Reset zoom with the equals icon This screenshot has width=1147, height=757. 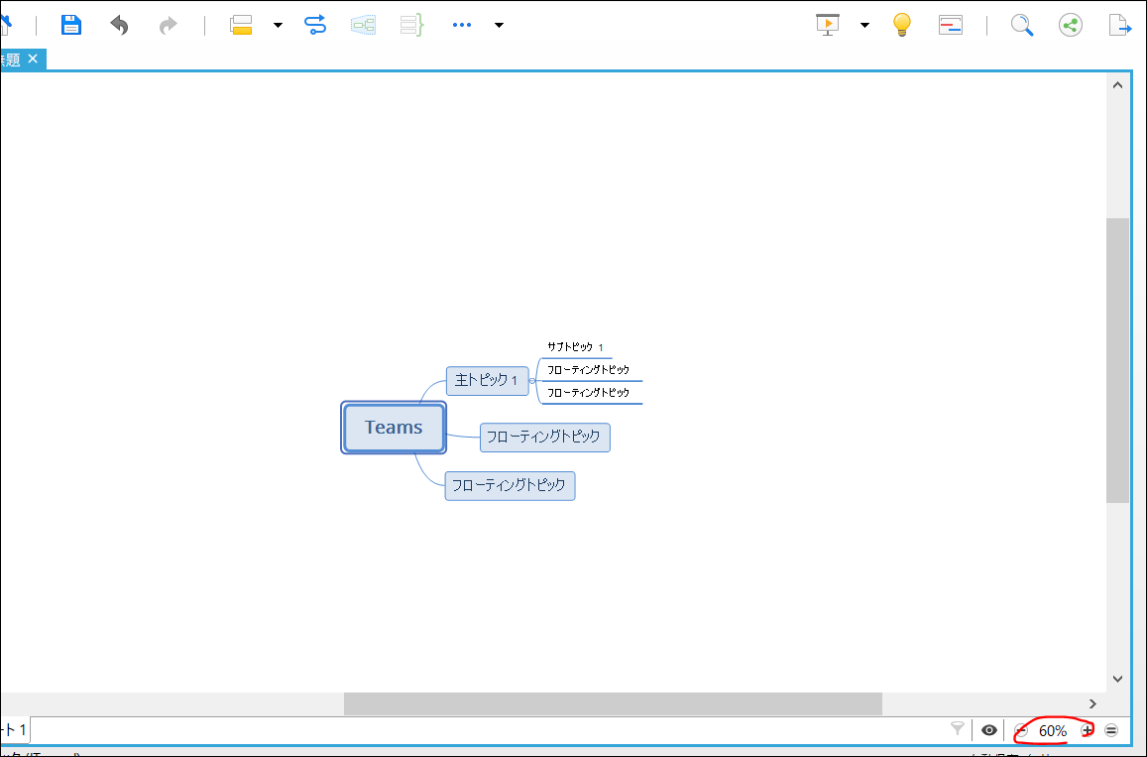click(1111, 730)
